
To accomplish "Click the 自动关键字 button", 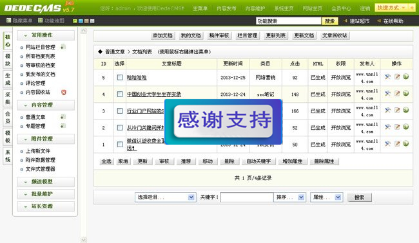I will tap(258, 161).
